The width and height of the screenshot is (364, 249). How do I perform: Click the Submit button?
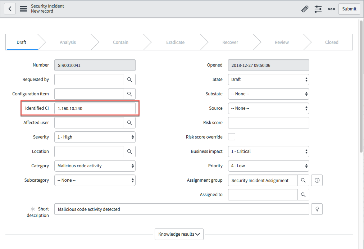[349, 9]
